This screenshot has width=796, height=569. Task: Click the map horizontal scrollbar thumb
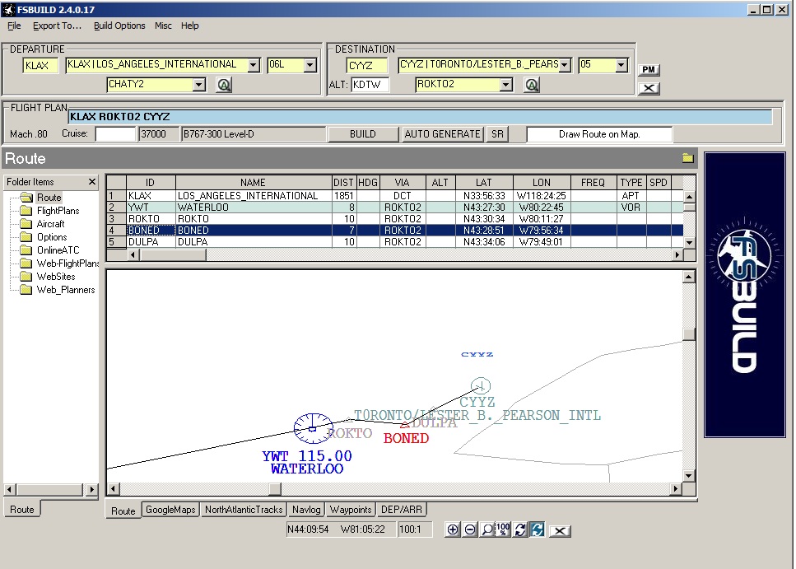275,489
